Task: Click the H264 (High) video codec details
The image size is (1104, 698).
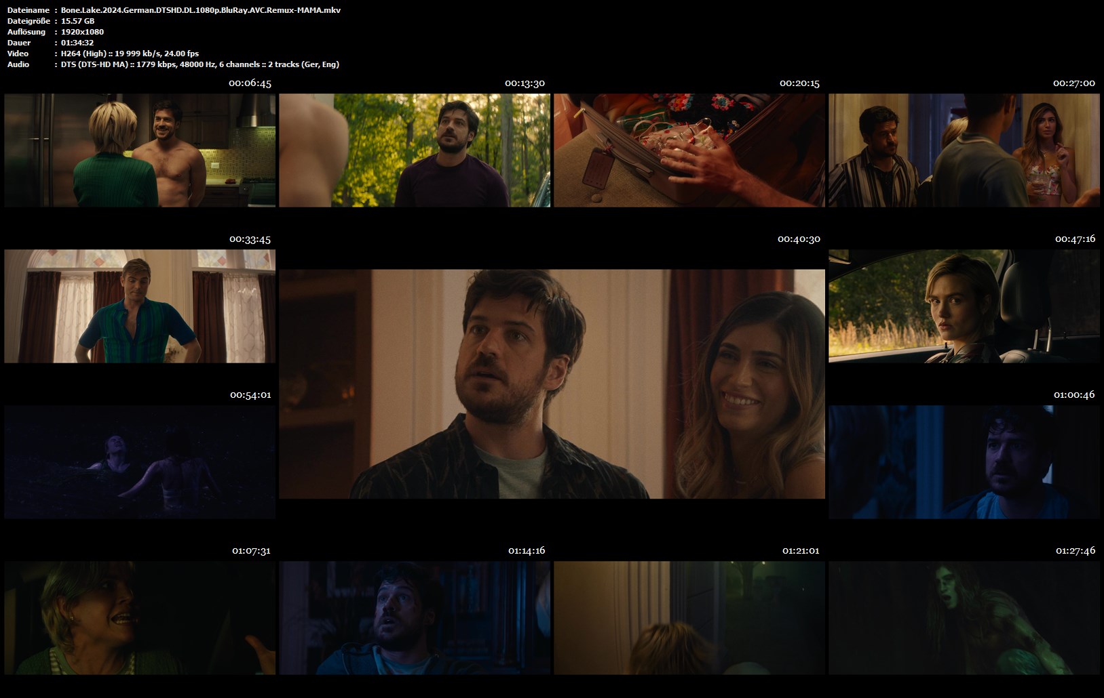Action: 130,54
